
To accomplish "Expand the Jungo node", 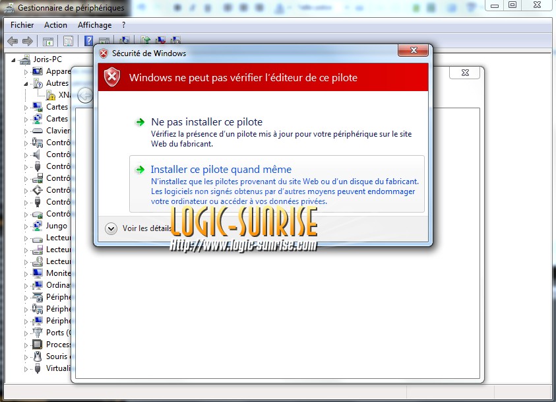I will pyautogui.click(x=26, y=226).
